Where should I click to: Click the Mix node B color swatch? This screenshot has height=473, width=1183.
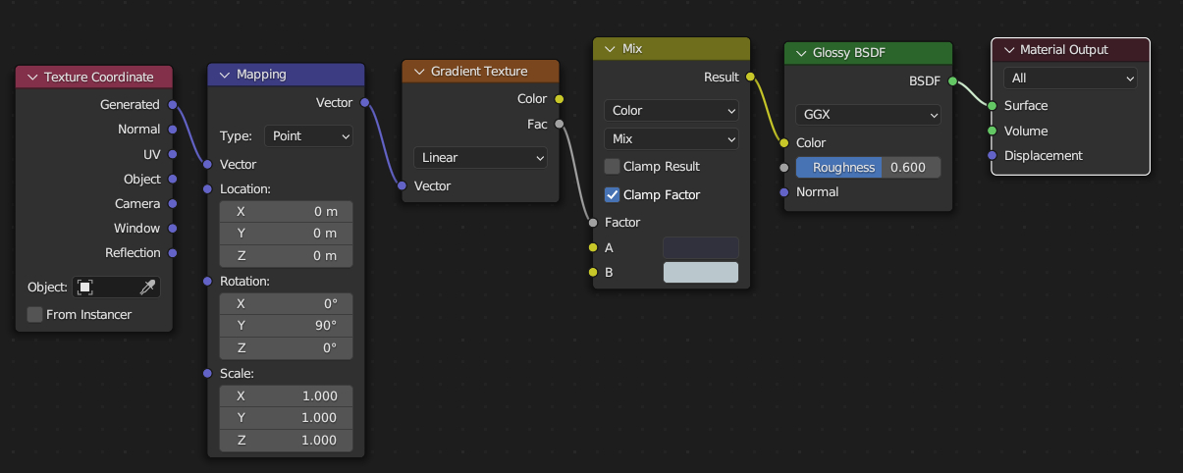coord(701,272)
